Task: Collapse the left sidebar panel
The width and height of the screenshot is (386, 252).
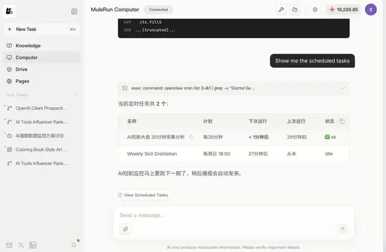Action: [74, 11]
